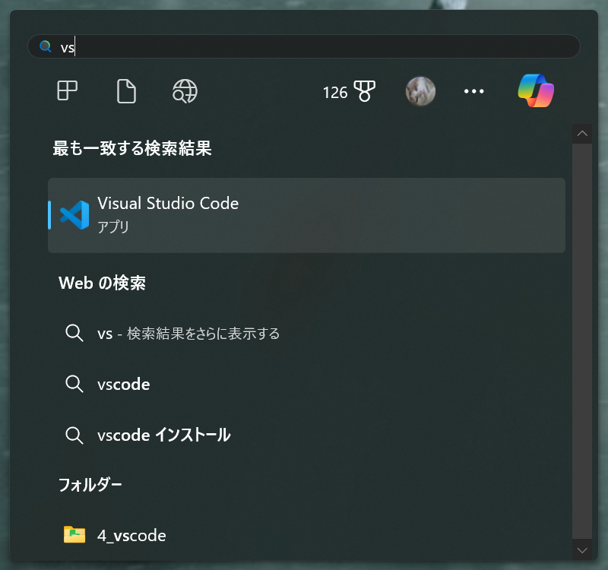
Task: Open the Web search filter icon
Action: click(x=184, y=91)
